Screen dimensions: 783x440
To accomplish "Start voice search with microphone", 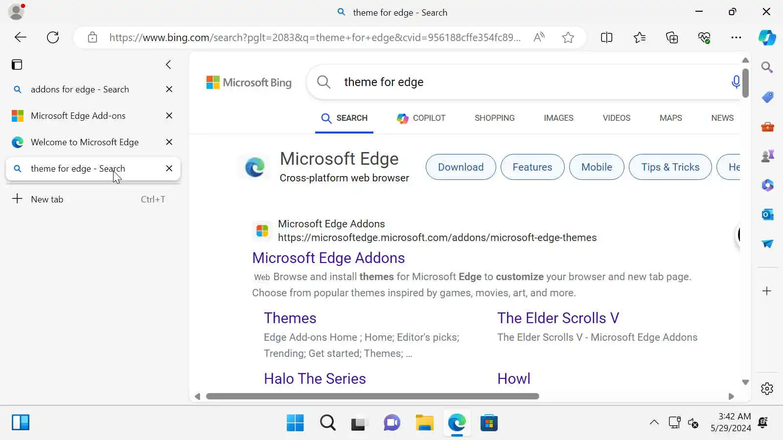I will point(735,82).
